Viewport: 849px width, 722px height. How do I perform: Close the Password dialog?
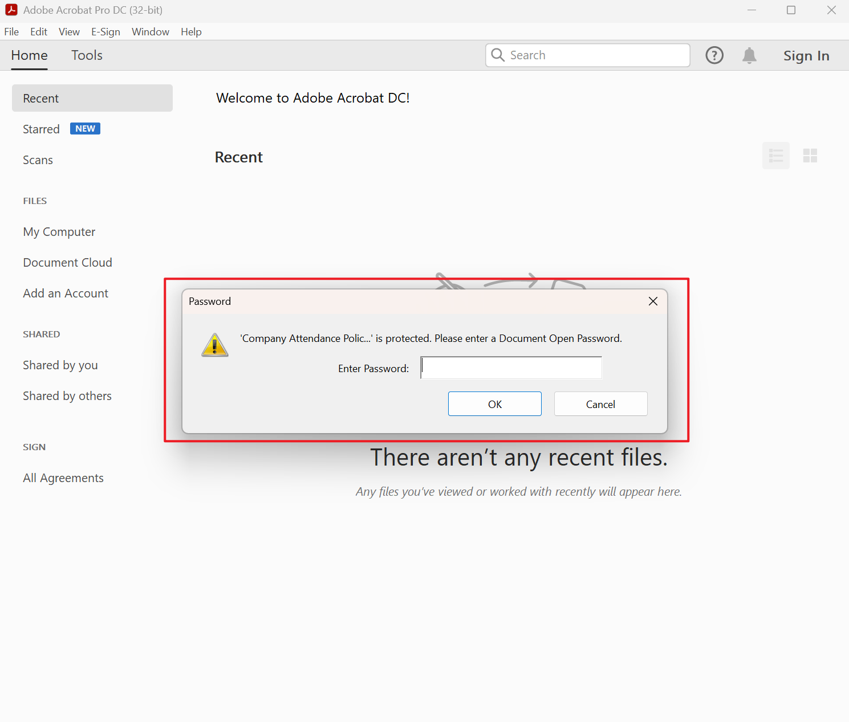[x=653, y=301]
